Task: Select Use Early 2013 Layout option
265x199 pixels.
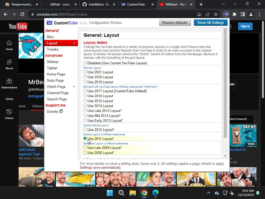Action: point(85,120)
